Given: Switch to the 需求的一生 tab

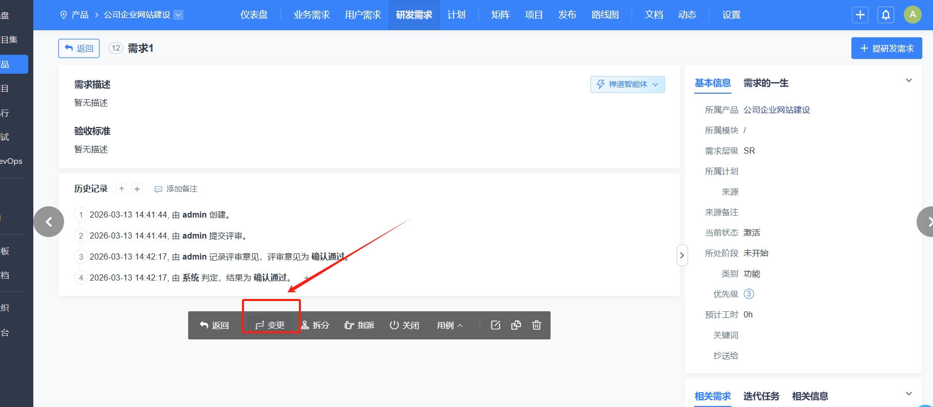Looking at the screenshot, I should (x=765, y=83).
